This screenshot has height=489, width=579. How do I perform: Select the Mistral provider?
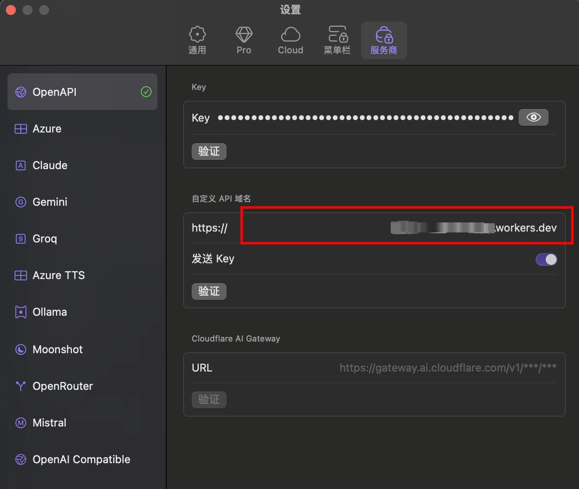(82, 423)
